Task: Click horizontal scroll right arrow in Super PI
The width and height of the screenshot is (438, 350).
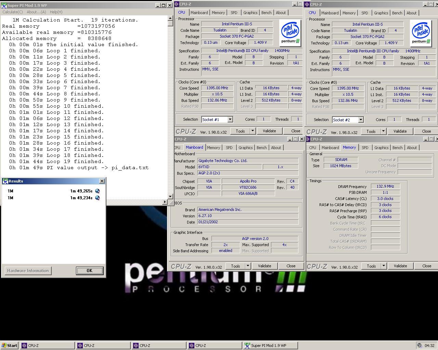Action: 165,202
